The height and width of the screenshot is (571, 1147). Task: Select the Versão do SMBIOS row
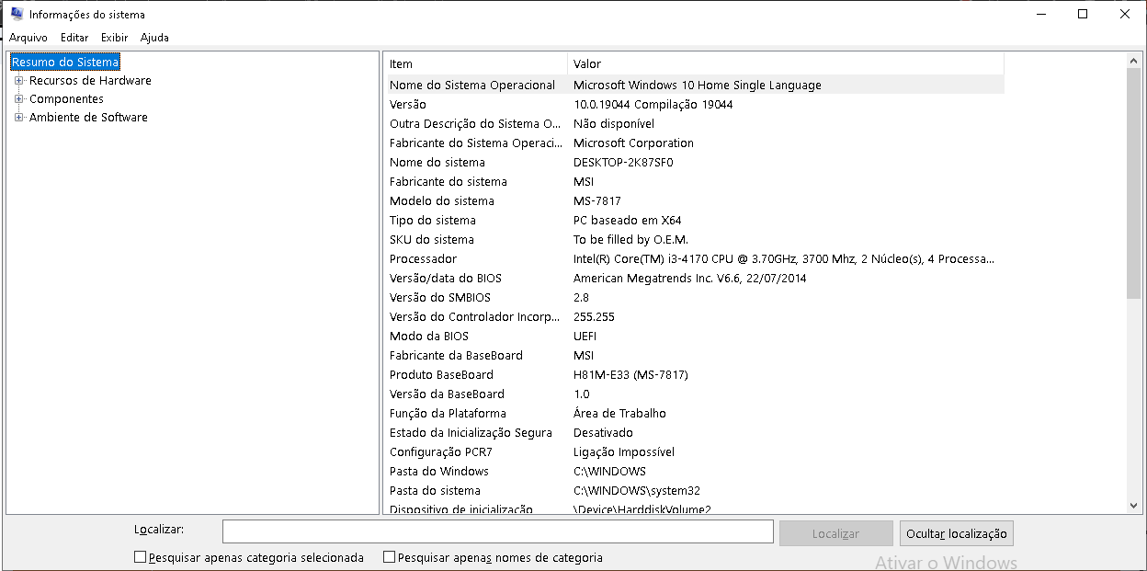click(694, 297)
